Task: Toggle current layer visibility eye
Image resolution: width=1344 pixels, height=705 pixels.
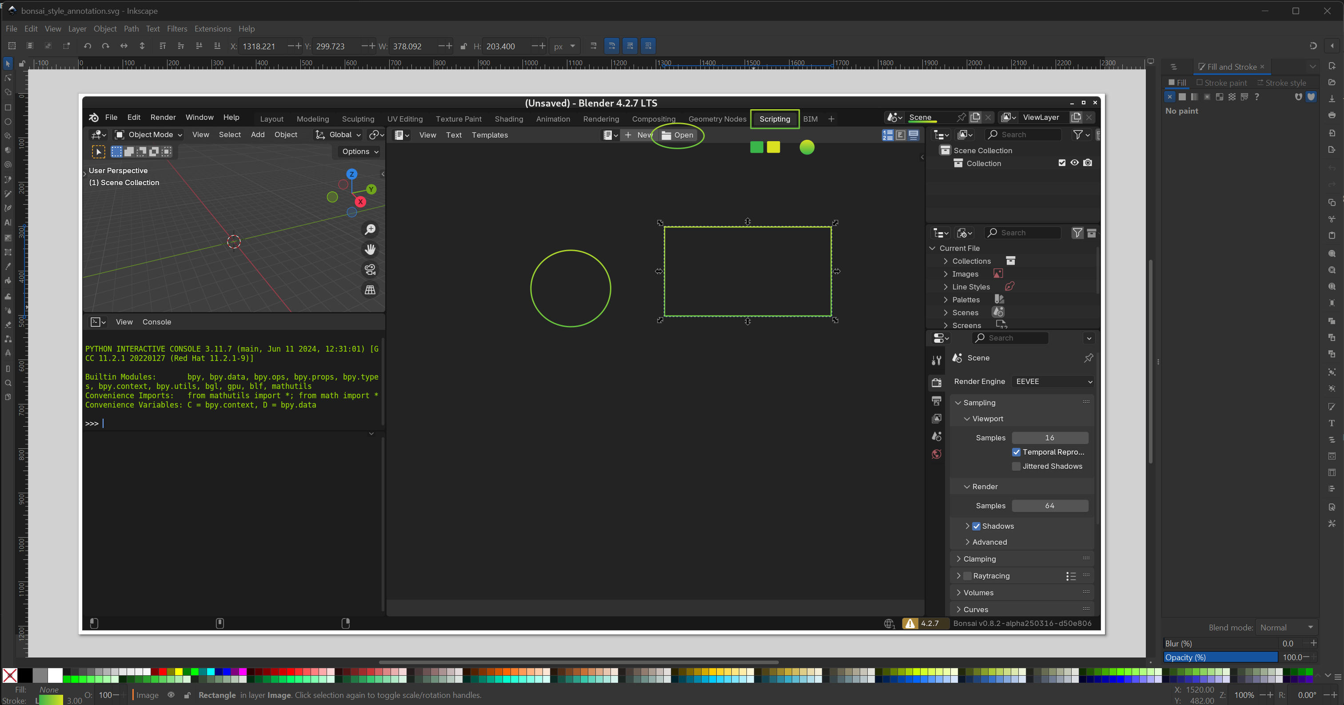Action: click(x=171, y=695)
